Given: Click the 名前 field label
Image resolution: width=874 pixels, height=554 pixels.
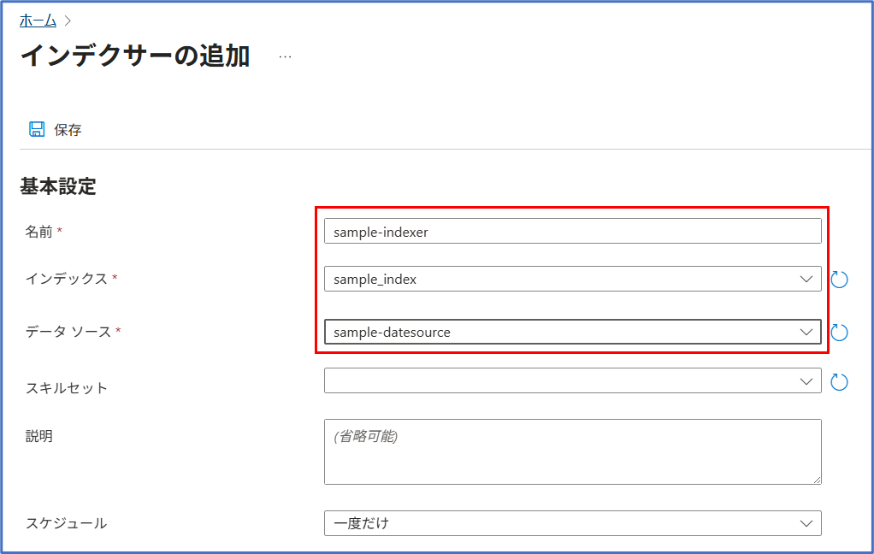Looking at the screenshot, I should coord(38,232).
